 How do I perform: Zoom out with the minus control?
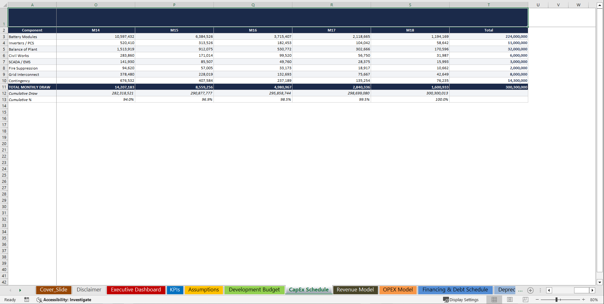coord(538,300)
